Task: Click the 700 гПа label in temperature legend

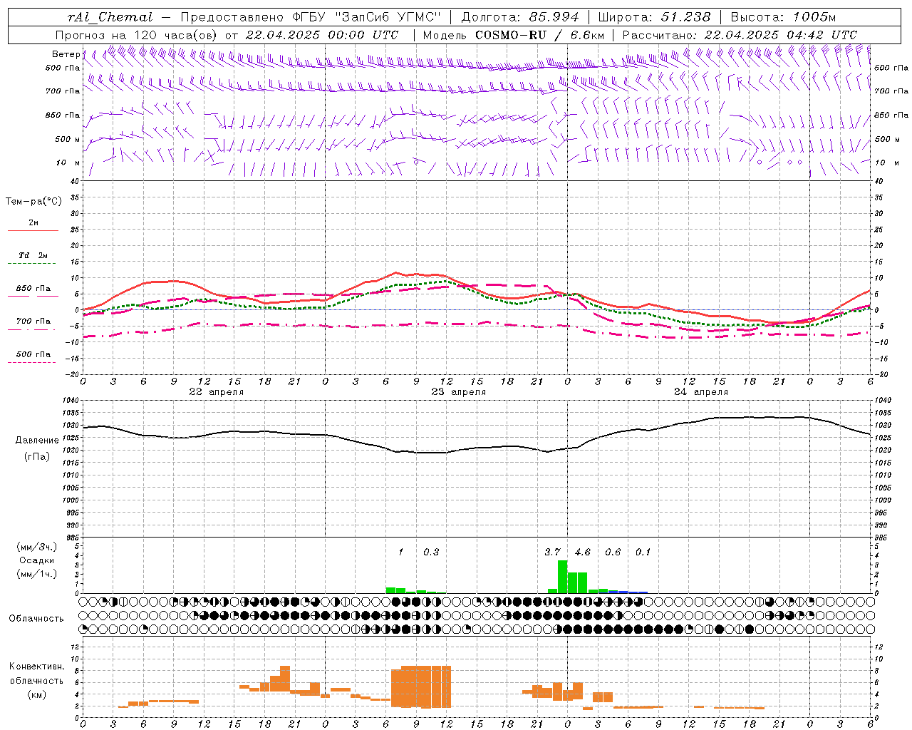Action: [x=33, y=321]
